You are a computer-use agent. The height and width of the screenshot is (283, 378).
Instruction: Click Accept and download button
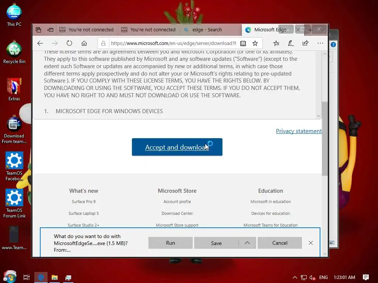(177, 147)
